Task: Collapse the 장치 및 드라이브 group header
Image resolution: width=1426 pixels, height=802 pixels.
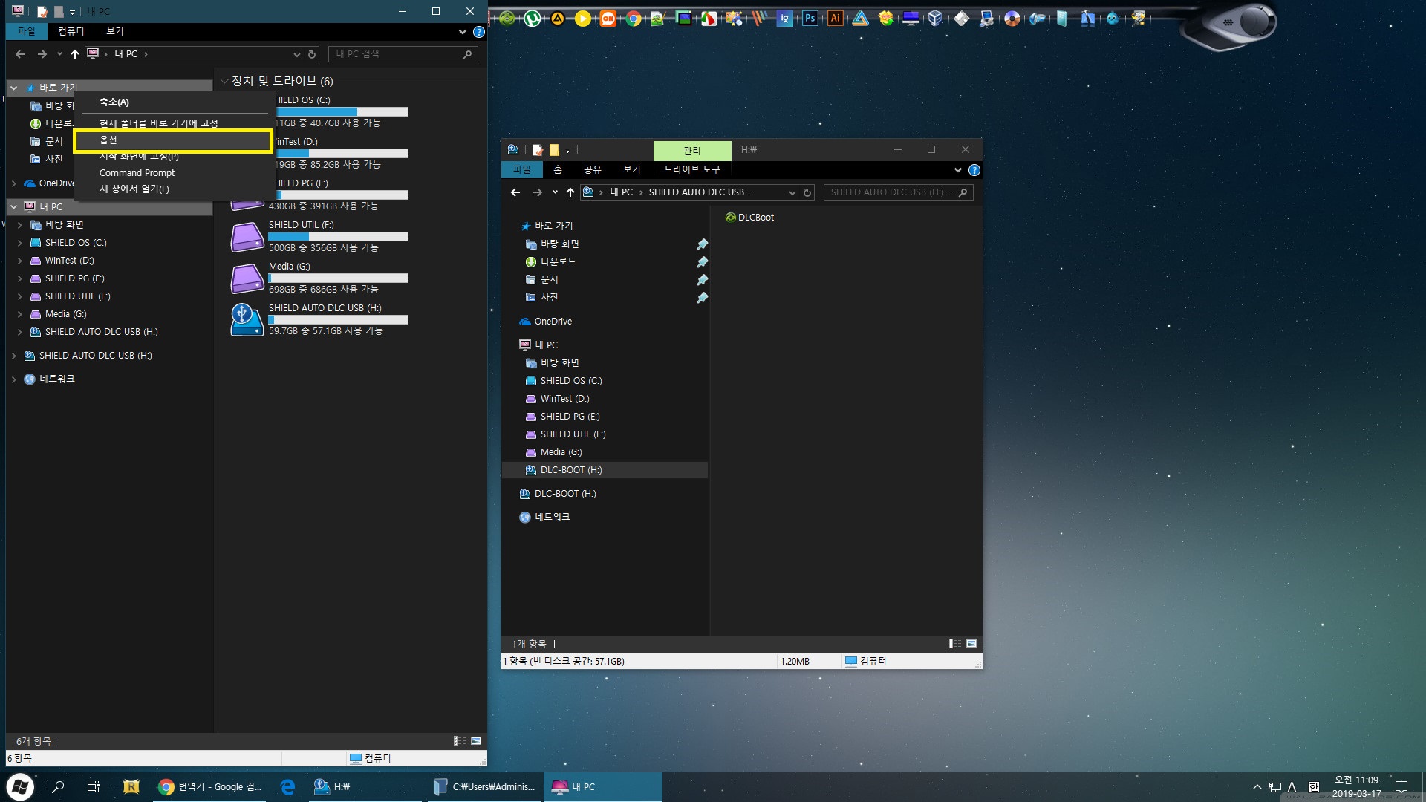Action: click(x=224, y=81)
